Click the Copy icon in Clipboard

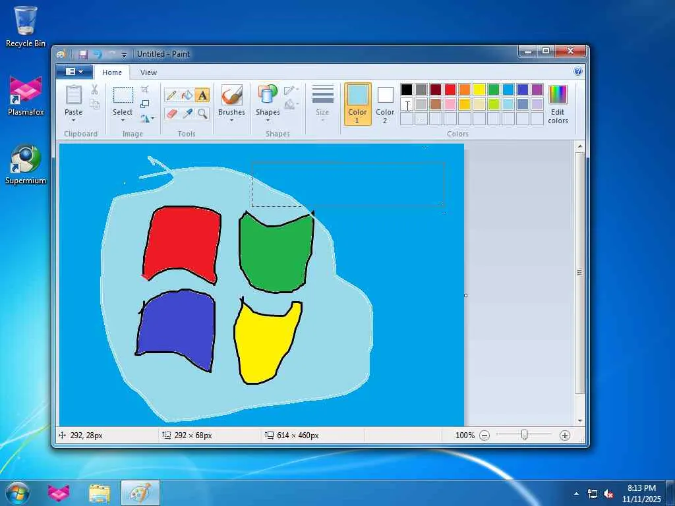point(94,104)
